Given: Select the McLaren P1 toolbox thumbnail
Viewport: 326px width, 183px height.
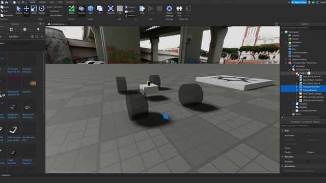Looking at the screenshot, I should (29, 107).
